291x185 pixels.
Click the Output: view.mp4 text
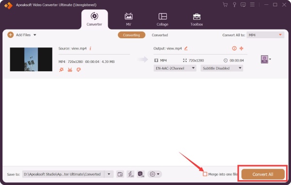[x=168, y=48]
